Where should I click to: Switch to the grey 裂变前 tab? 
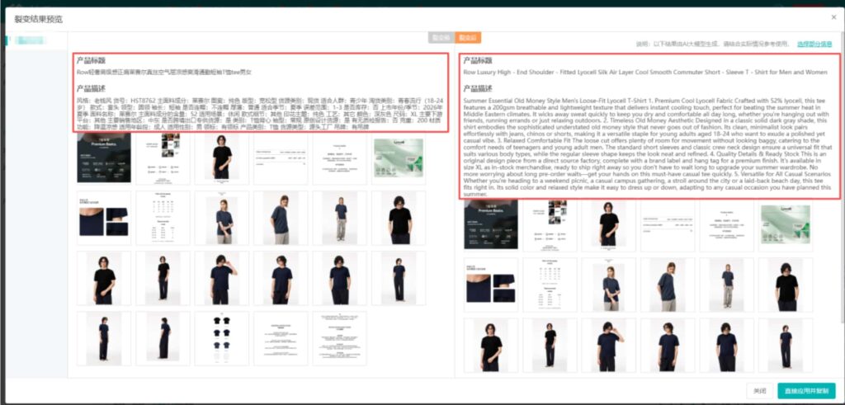tap(441, 38)
